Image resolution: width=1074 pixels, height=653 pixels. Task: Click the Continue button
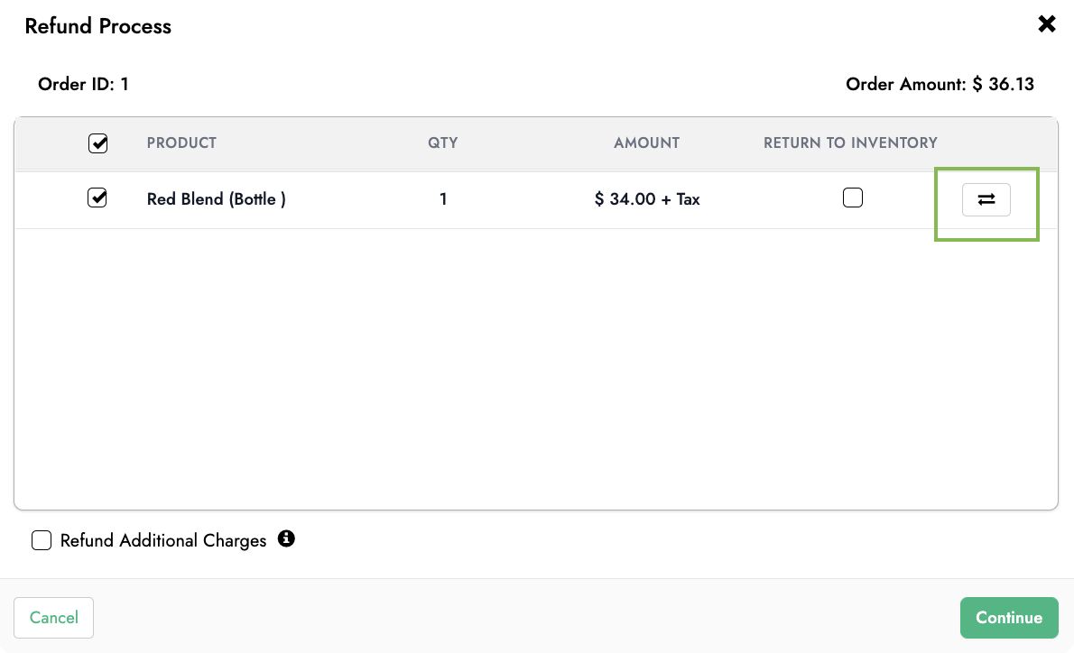1009,618
